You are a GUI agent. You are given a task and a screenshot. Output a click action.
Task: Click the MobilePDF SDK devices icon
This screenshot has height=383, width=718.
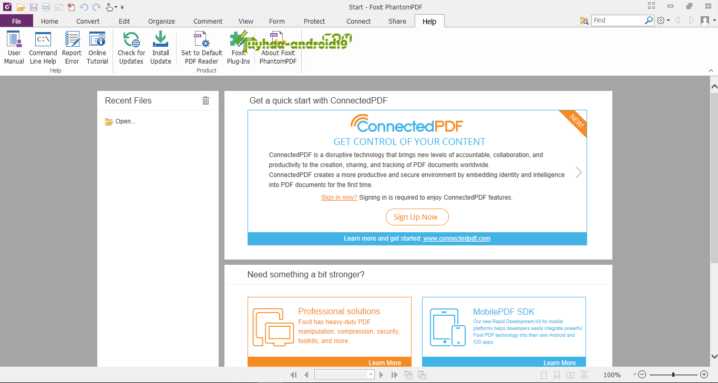[448, 327]
